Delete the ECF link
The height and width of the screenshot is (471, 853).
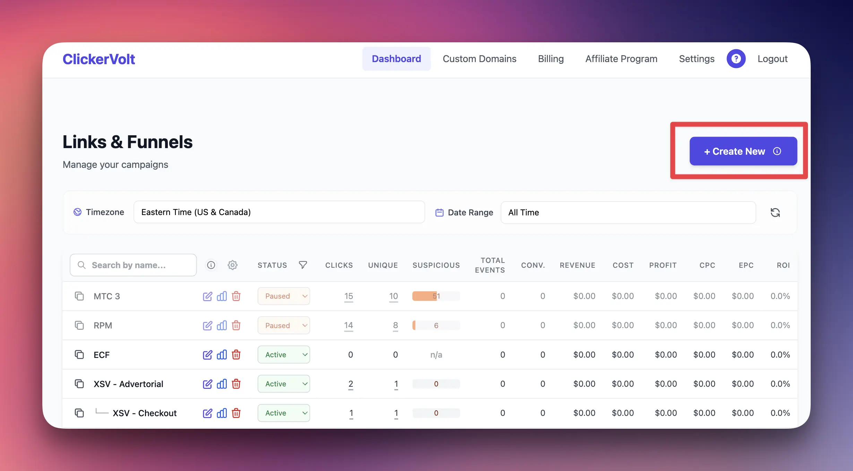point(236,354)
